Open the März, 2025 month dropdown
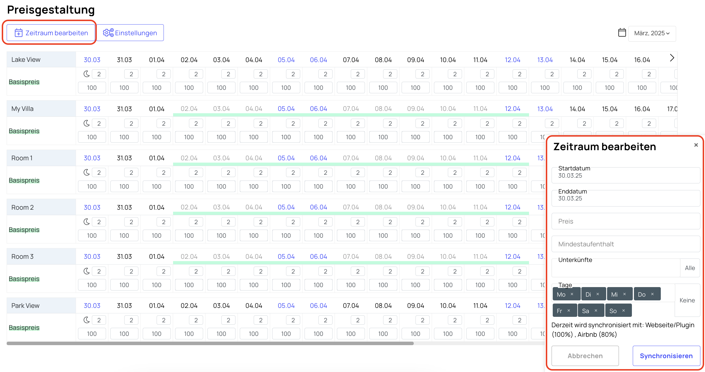The image size is (705, 372). (652, 34)
